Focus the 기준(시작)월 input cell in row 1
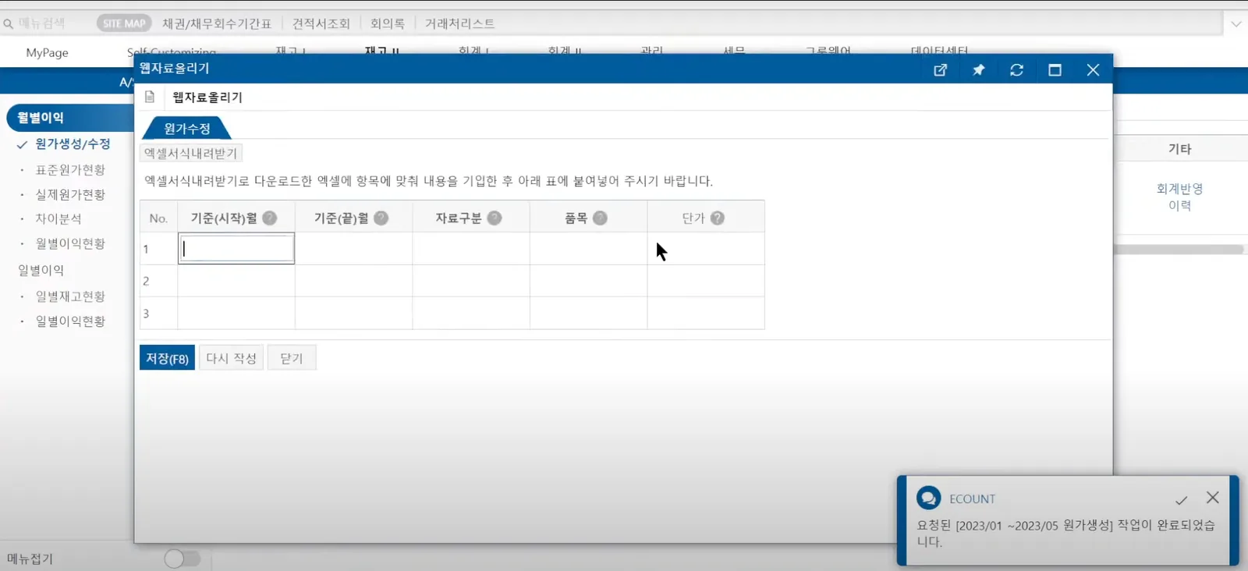1248x571 pixels. 236,249
